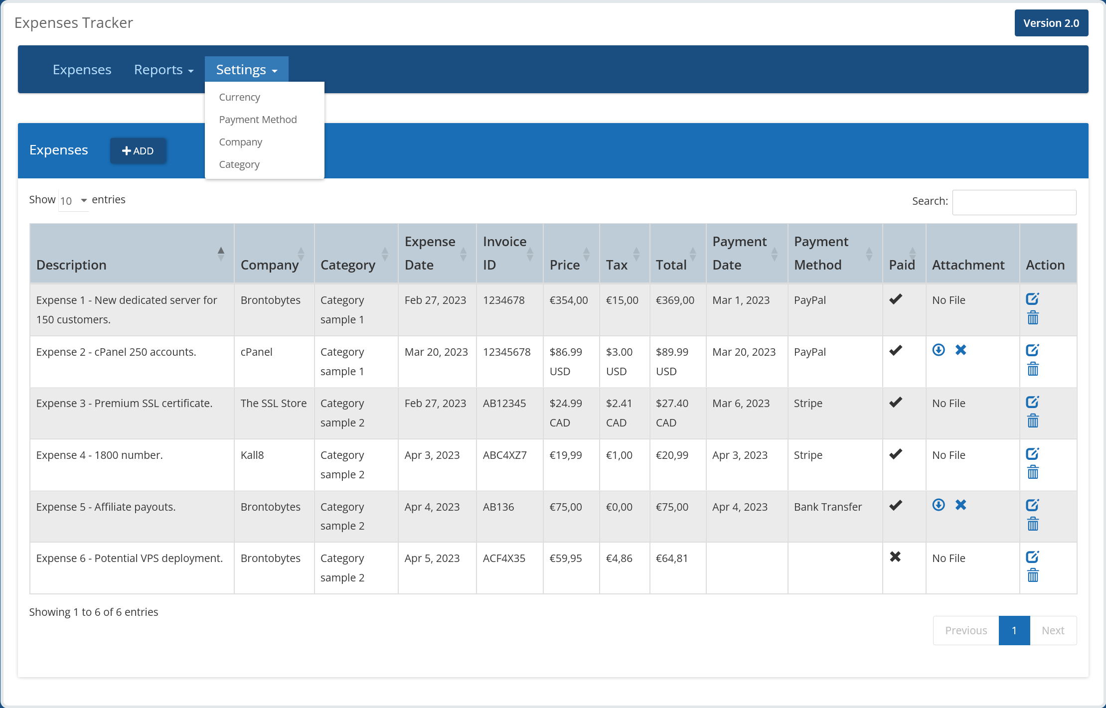Remove Expense 2 attachment with the X icon
The image size is (1106, 708).
tap(960, 350)
